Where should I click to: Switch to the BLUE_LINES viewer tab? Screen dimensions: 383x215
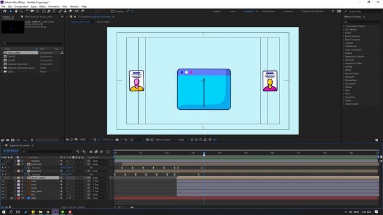point(103,21)
